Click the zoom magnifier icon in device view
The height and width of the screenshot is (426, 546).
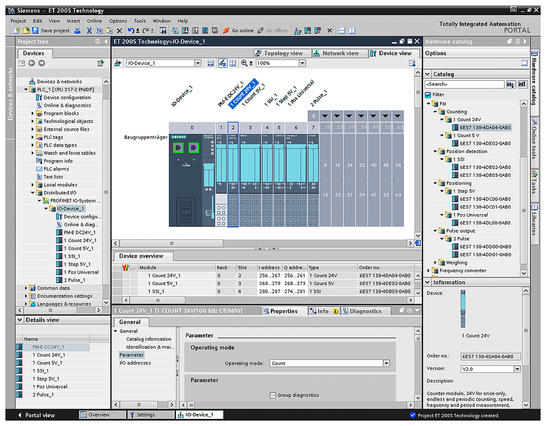tap(245, 63)
